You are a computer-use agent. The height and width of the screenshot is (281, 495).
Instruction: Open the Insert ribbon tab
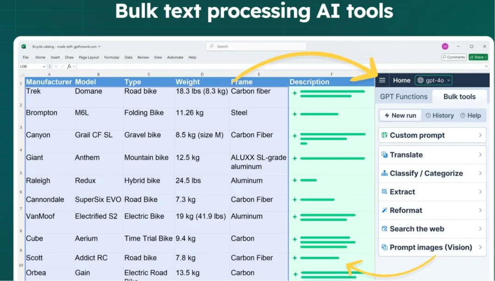[55, 57]
